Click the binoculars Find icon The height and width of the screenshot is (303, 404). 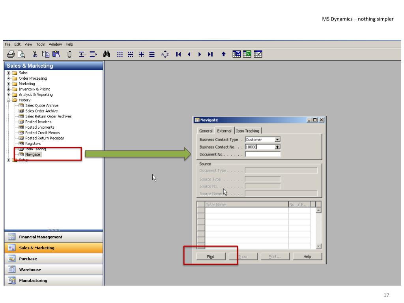coord(107,54)
